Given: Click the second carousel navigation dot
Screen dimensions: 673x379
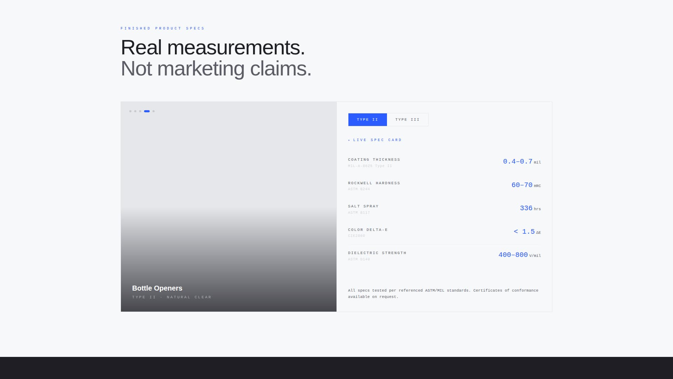Looking at the screenshot, I should 135,111.
